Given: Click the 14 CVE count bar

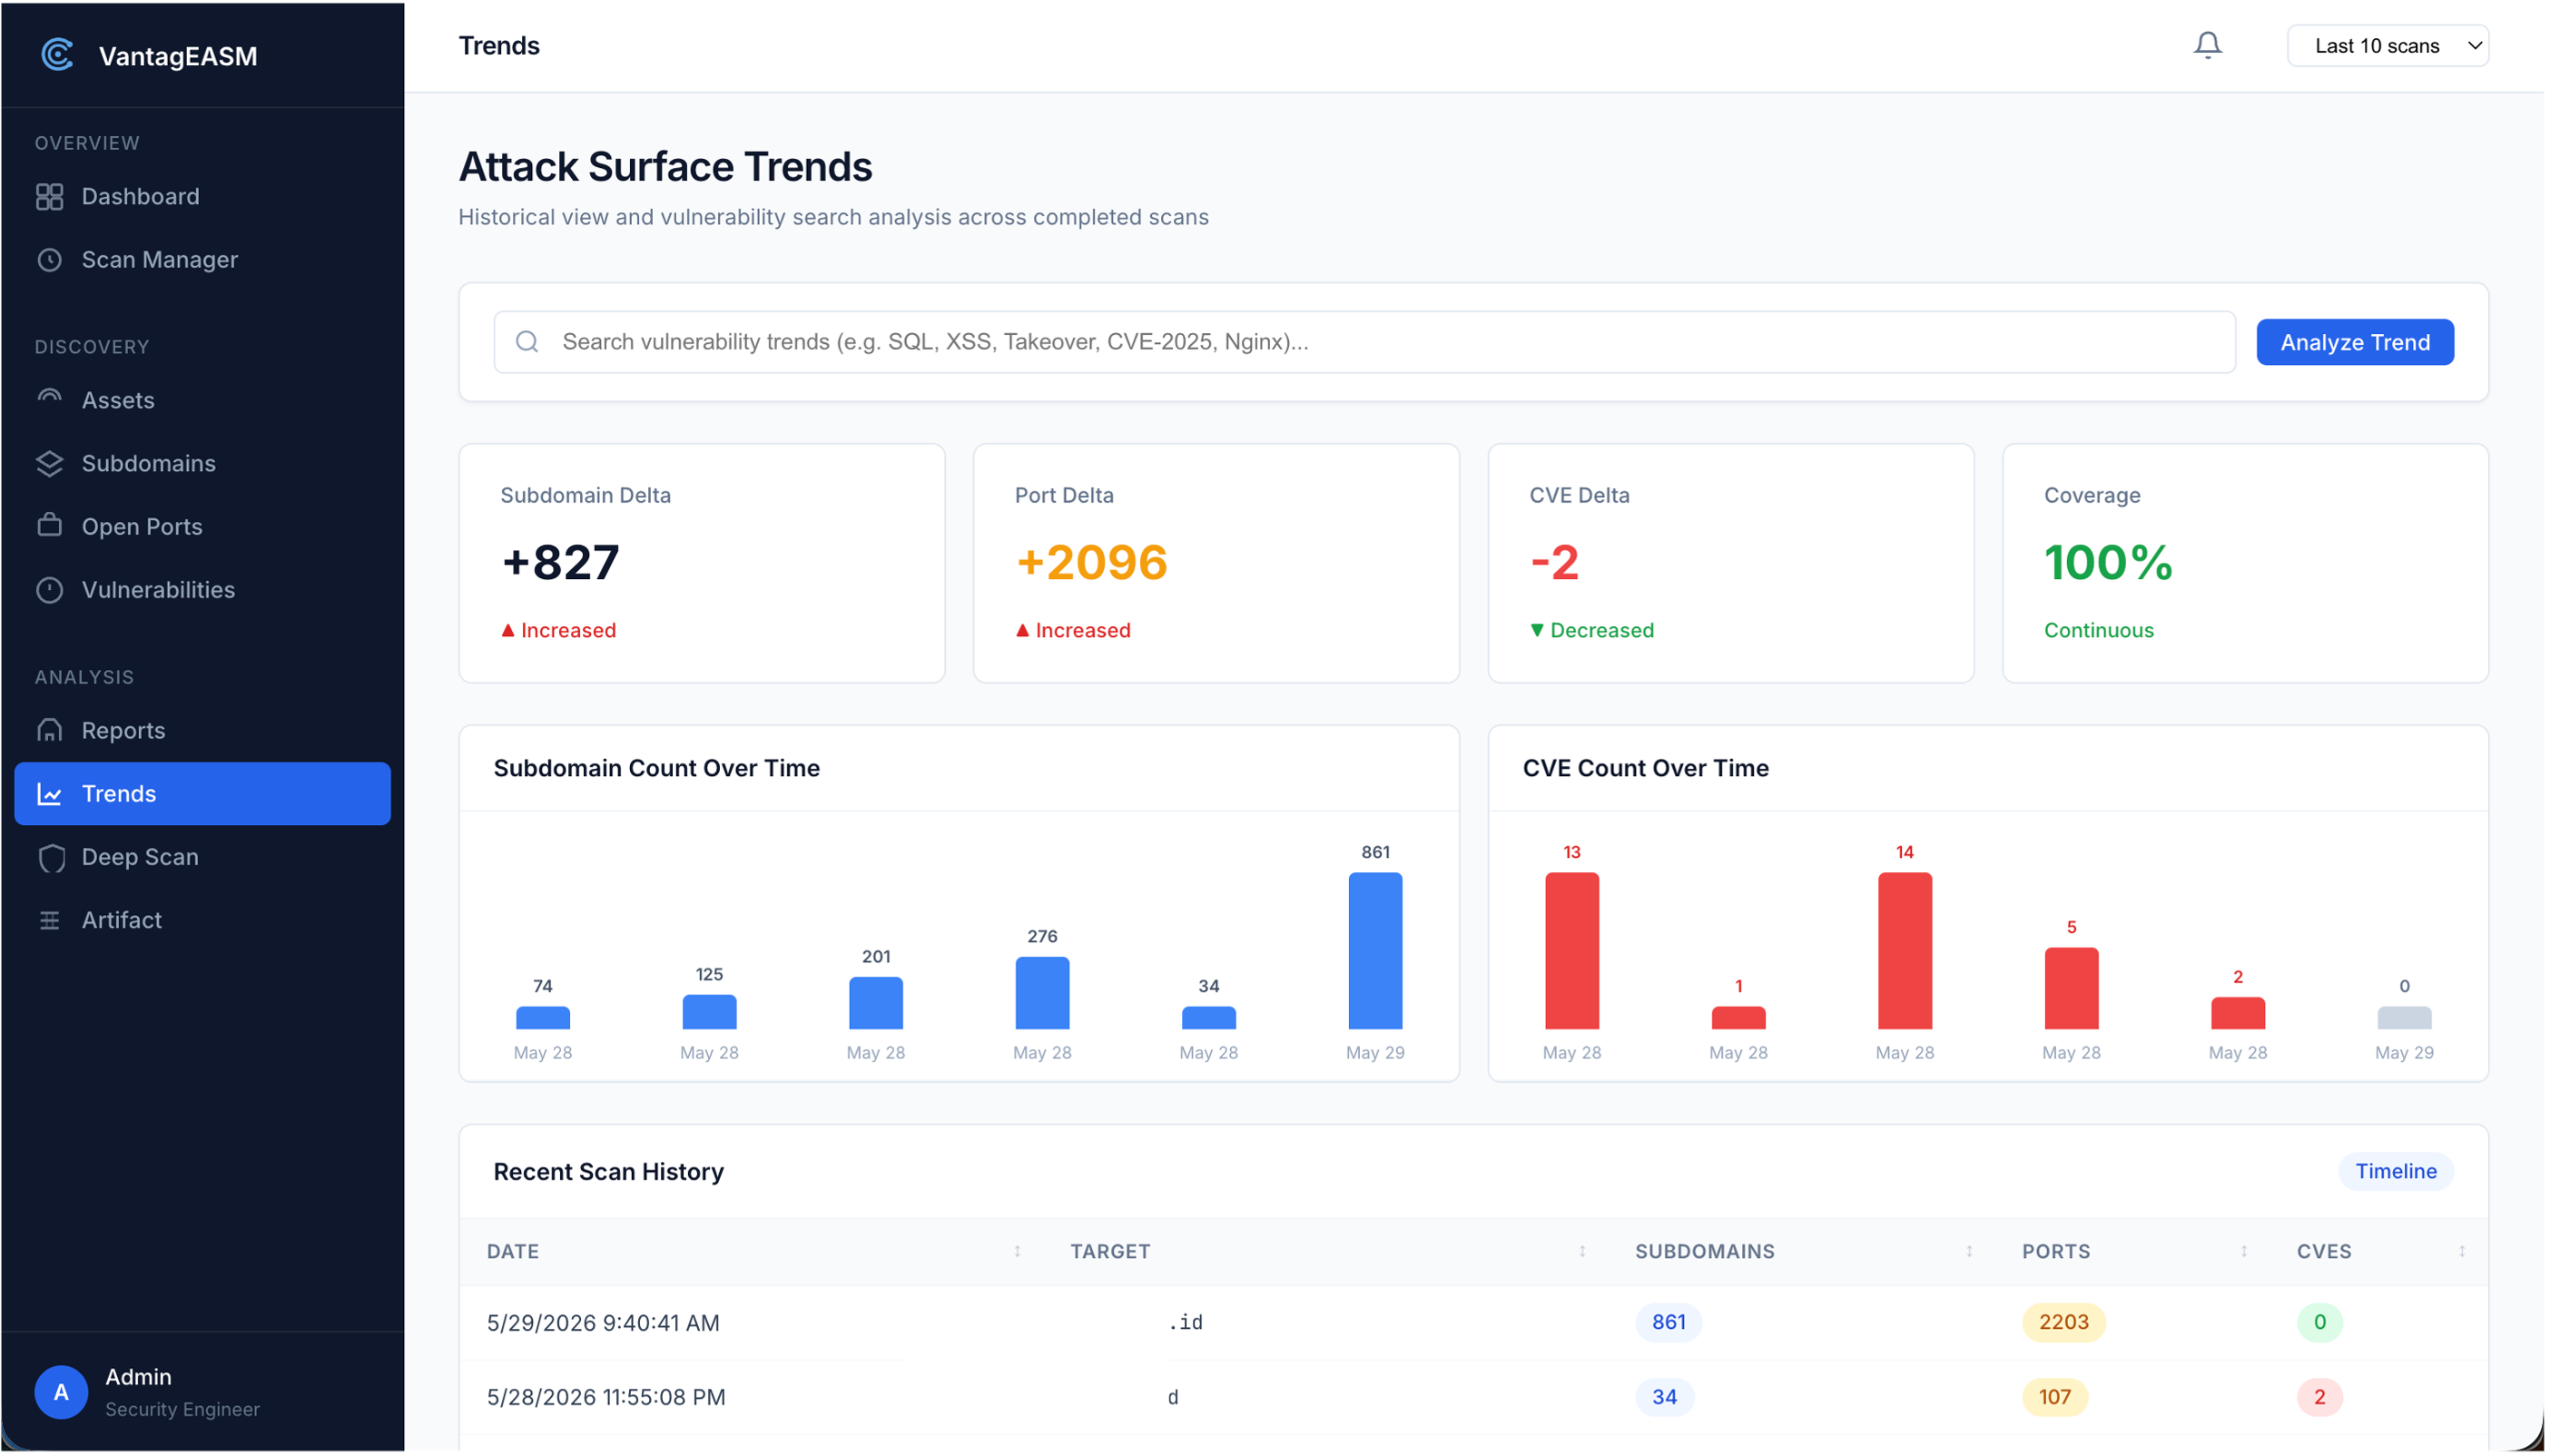Looking at the screenshot, I should pyautogui.click(x=1904, y=950).
